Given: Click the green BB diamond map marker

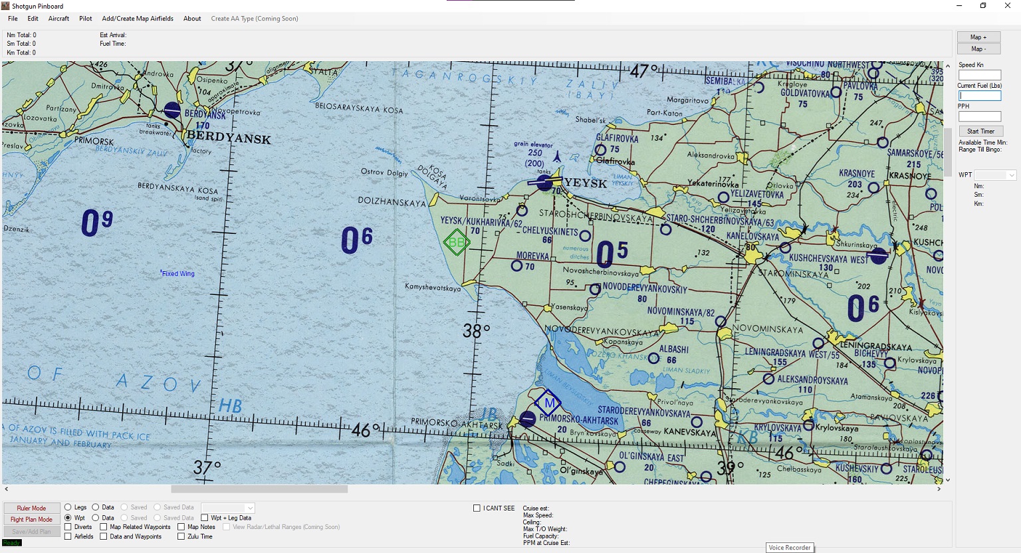Looking at the screenshot, I should point(457,243).
